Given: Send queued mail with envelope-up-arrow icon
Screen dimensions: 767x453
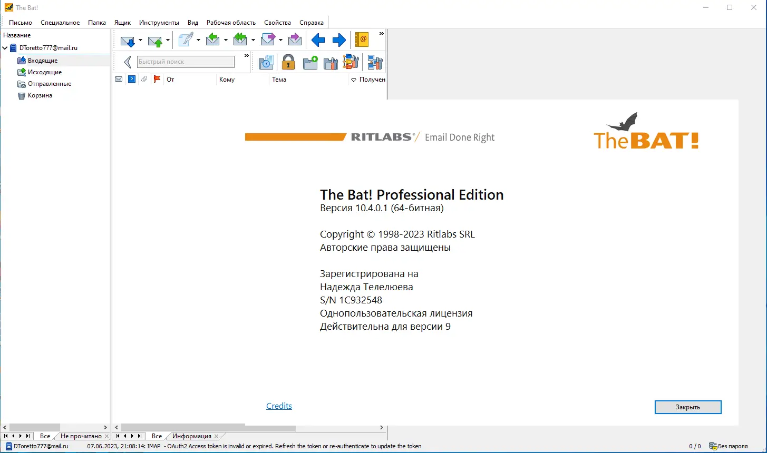Looking at the screenshot, I should (155, 40).
